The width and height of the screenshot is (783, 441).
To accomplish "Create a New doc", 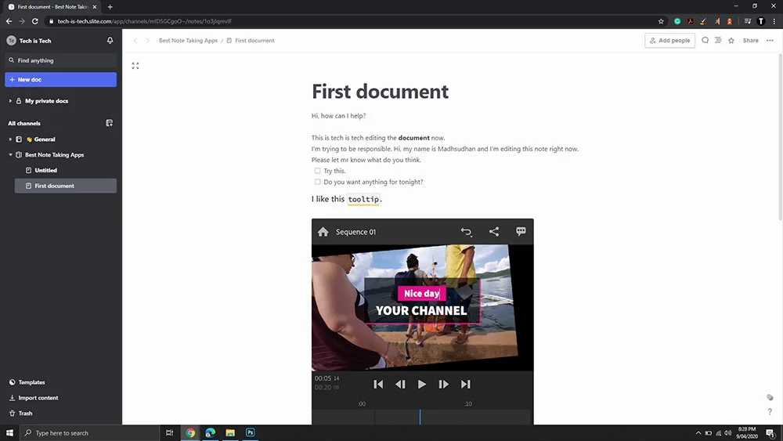I will click(60, 79).
